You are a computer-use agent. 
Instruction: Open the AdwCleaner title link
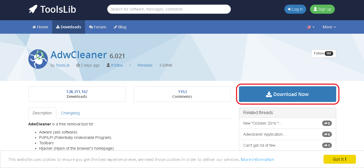pyautogui.click(x=79, y=55)
